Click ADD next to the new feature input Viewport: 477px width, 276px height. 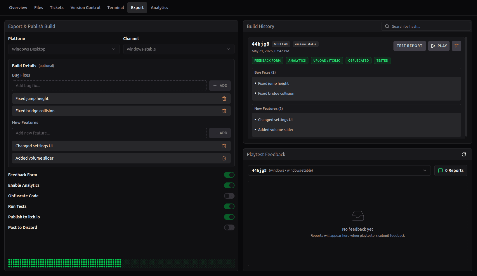220,133
